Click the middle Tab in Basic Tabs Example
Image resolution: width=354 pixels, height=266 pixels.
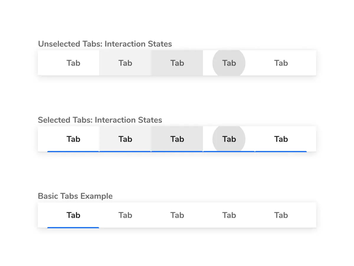coord(177,215)
